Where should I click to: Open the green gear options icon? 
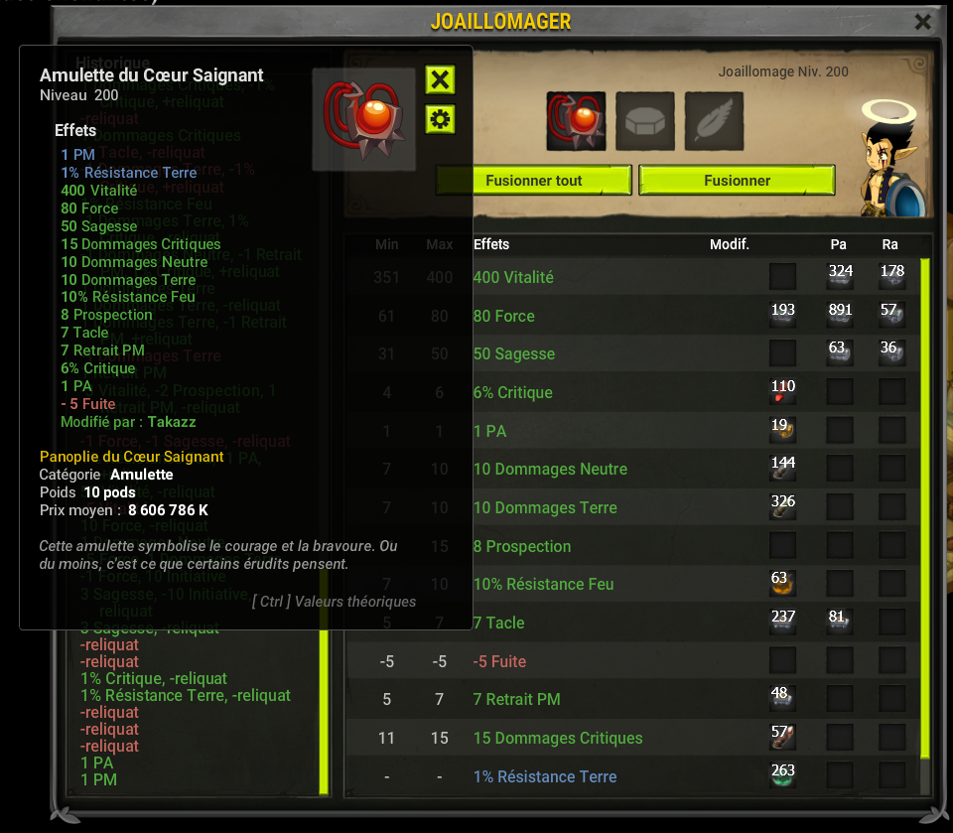pyautogui.click(x=440, y=119)
